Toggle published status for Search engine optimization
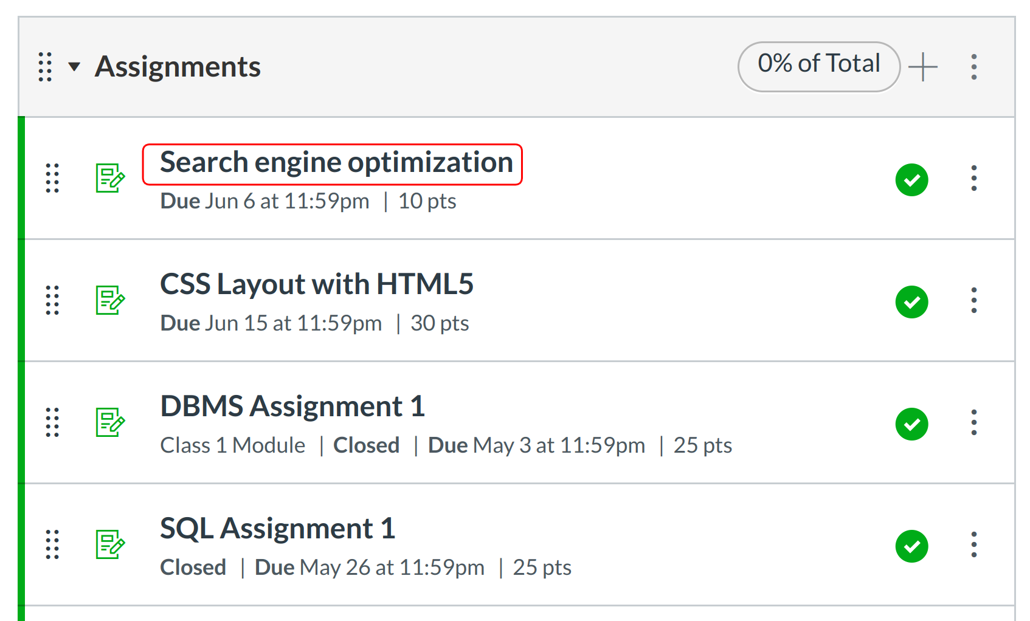The width and height of the screenshot is (1030, 621). [911, 180]
